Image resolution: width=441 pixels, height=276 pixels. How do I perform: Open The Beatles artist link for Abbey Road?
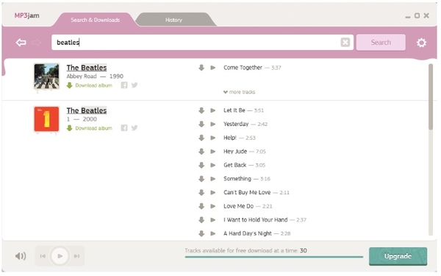tap(87, 68)
